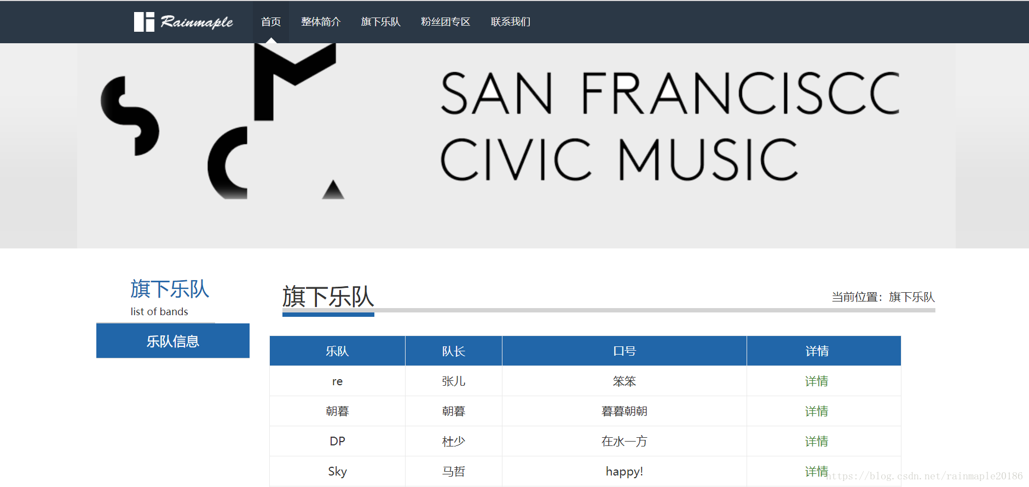The image size is (1029, 487).
Task: Click captain cell 朝暮 in 队长 column
Action: (454, 411)
